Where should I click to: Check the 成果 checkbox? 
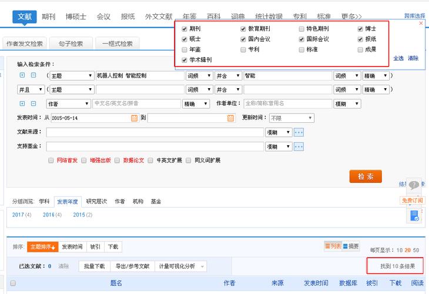[x=360, y=49]
